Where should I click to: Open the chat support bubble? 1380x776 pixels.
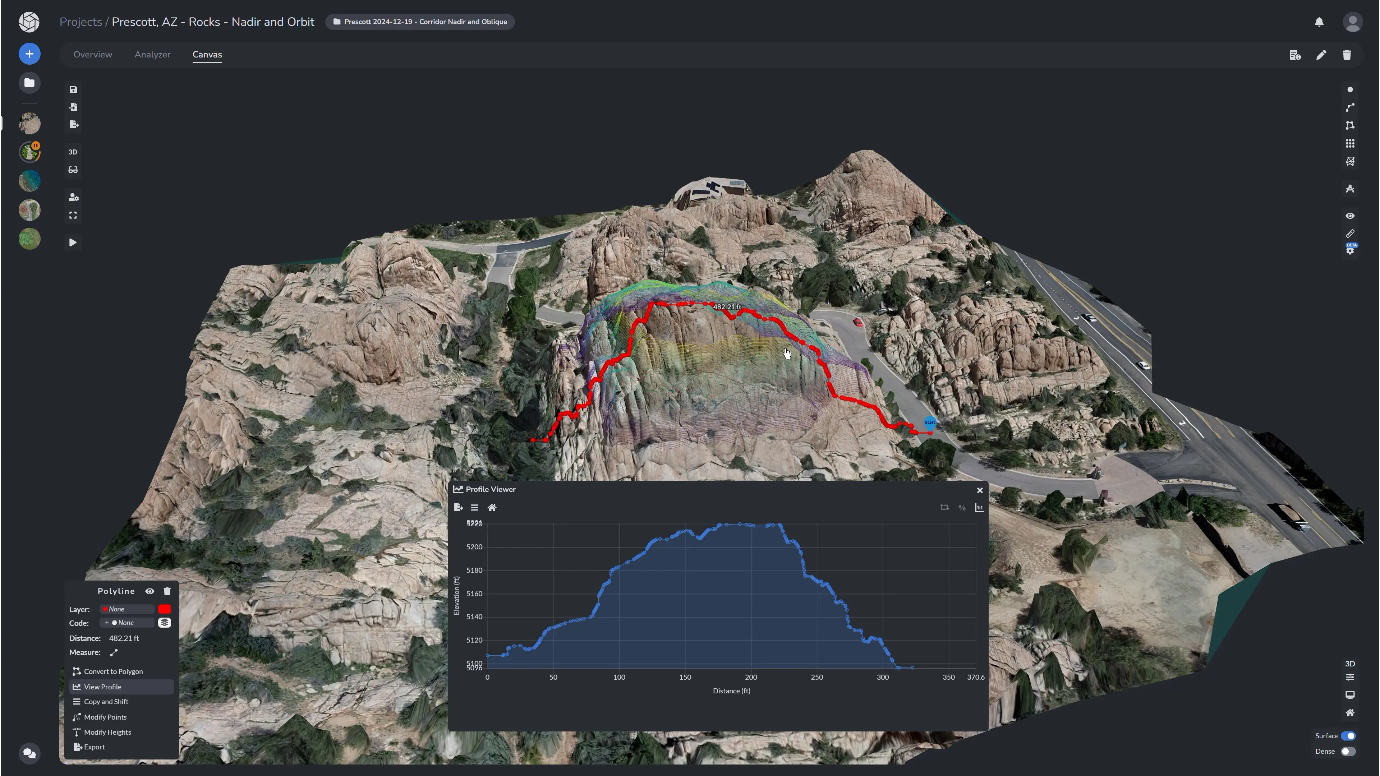coord(29,753)
